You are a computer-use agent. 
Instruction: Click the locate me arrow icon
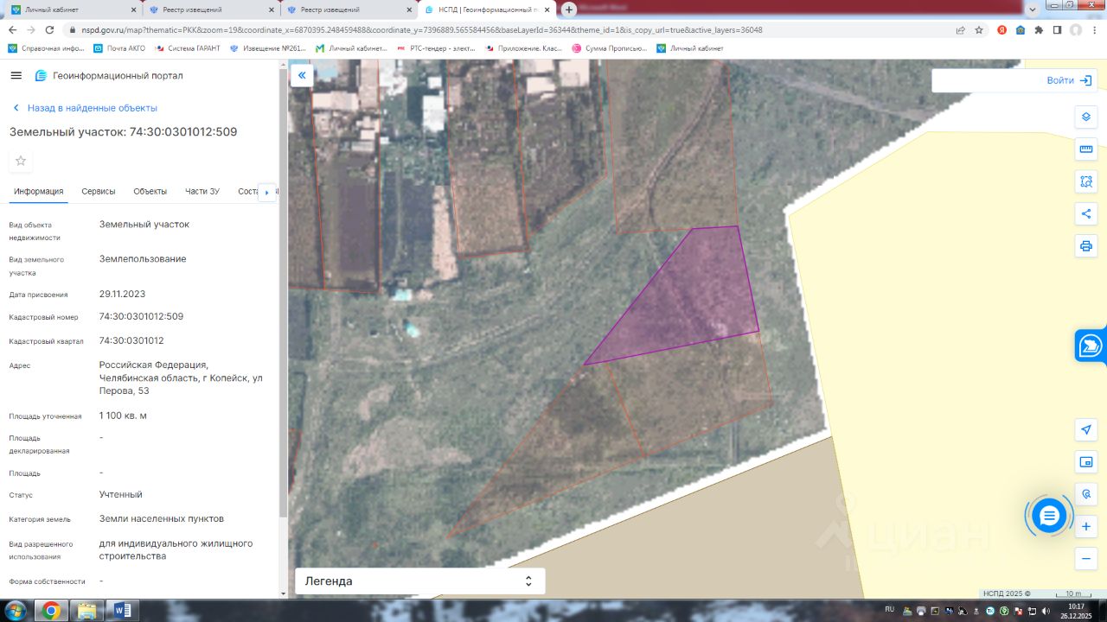pos(1086,429)
